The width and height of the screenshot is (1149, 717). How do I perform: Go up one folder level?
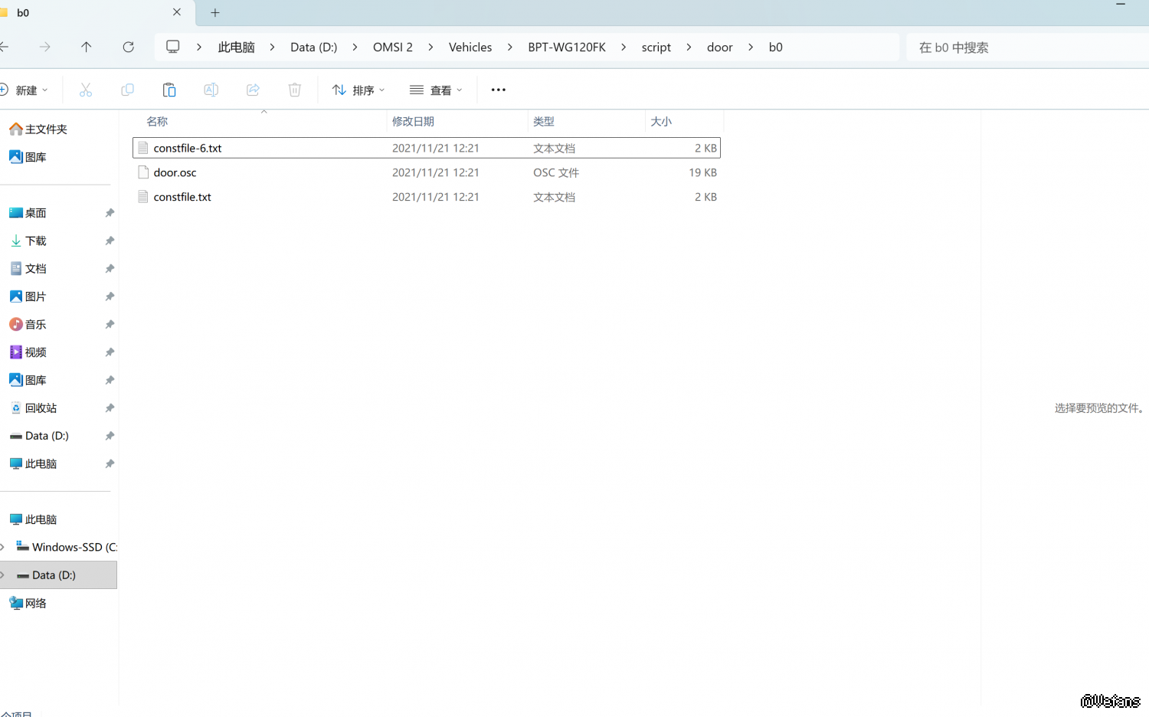tap(87, 47)
